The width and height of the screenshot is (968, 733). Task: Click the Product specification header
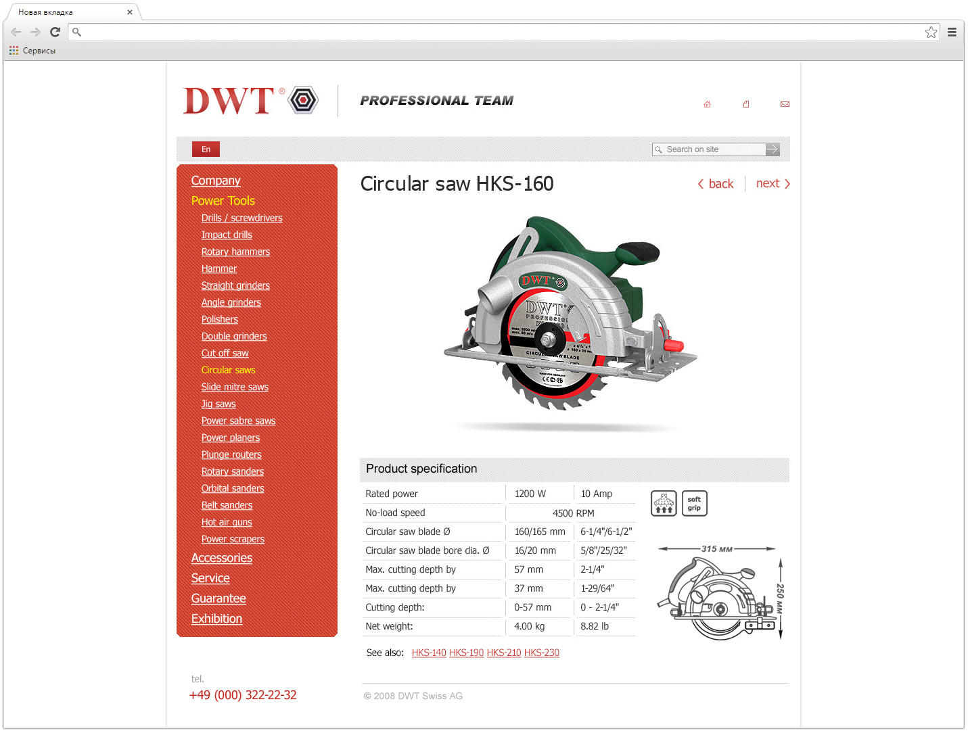point(574,469)
